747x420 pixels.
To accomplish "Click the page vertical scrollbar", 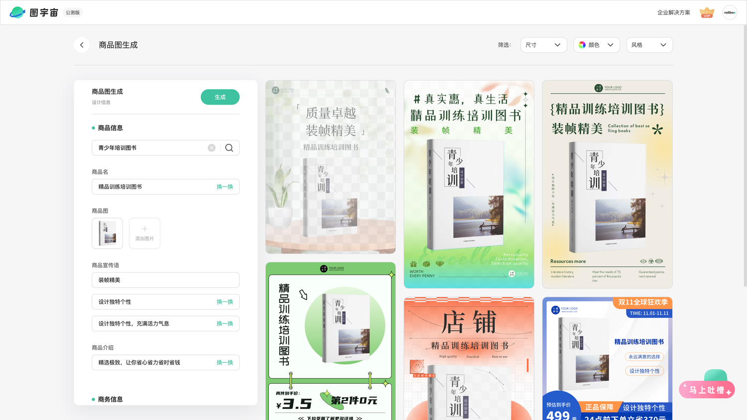I will tap(745, 155).
